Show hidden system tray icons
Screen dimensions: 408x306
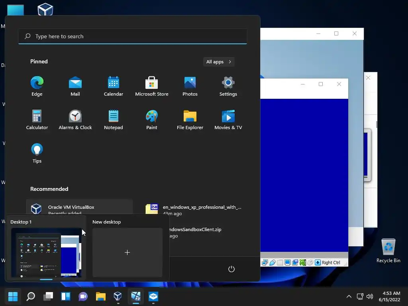point(349,296)
